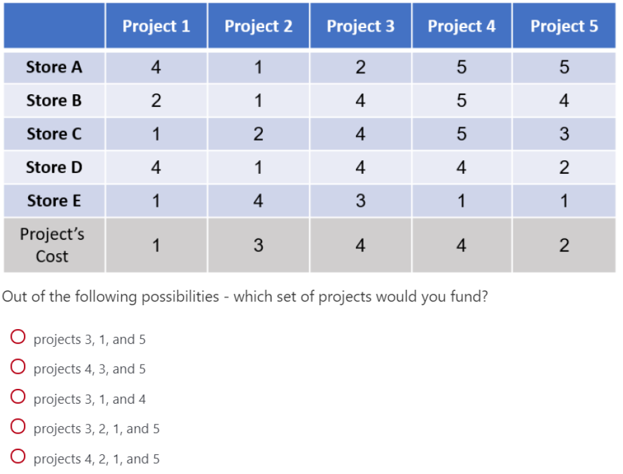Select the Store C row label
Image resolution: width=623 pixels, height=474 pixels.
click(x=54, y=134)
